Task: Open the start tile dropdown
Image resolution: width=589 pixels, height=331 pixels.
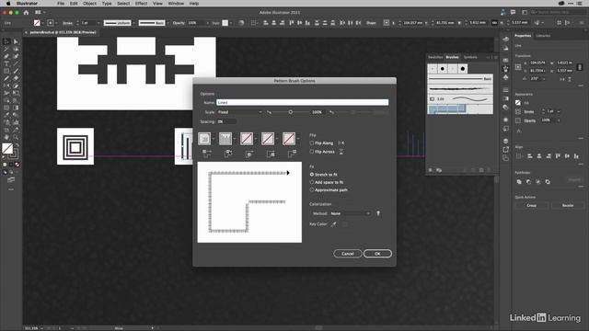Action: (x=277, y=139)
